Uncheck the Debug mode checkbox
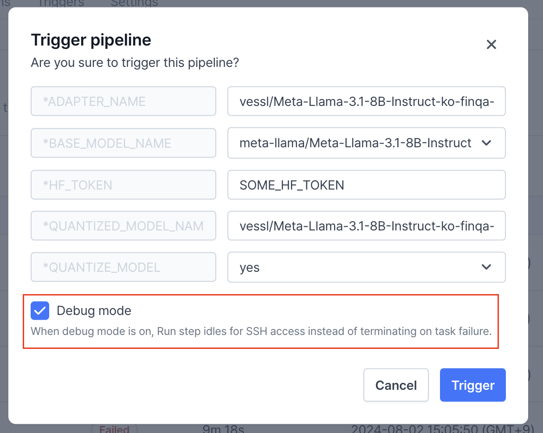Screen dimensions: 543x433 tap(40, 311)
